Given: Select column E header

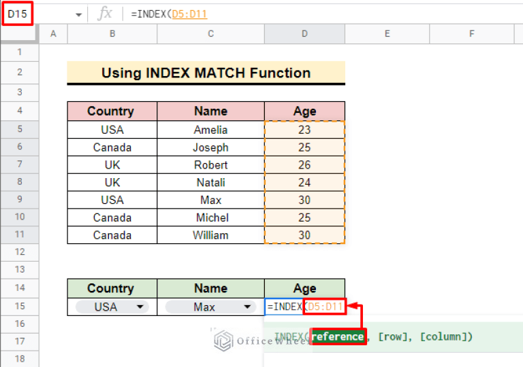Looking at the screenshot, I should [387, 33].
